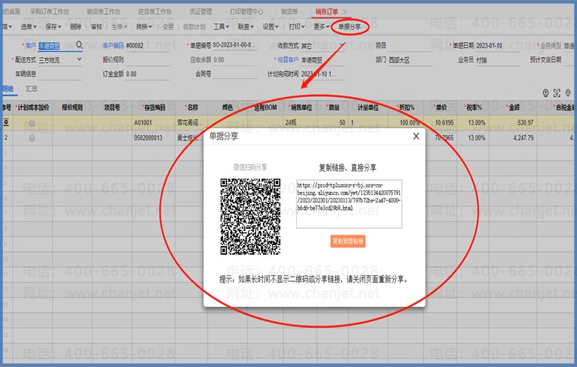This screenshot has width=577, height=367.
Task: Click the 单据分享 toolbar button
Action: click(x=349, y=26)
